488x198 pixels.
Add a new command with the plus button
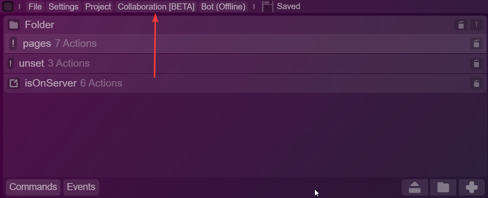(472, 187)
